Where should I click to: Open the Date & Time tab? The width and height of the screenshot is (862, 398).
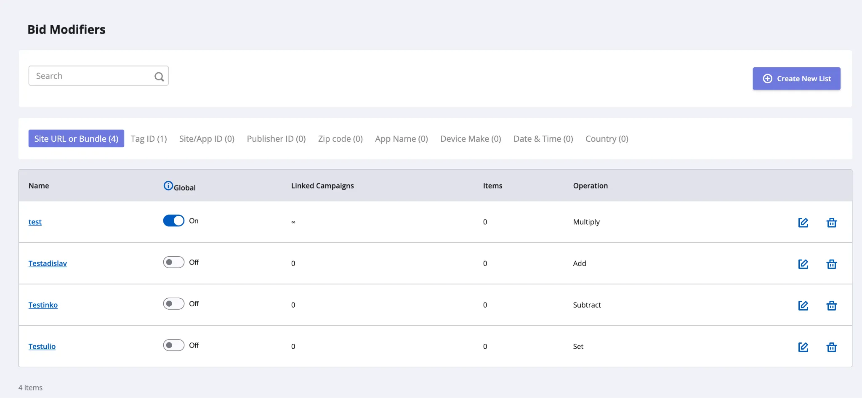(x=543, y=138)
